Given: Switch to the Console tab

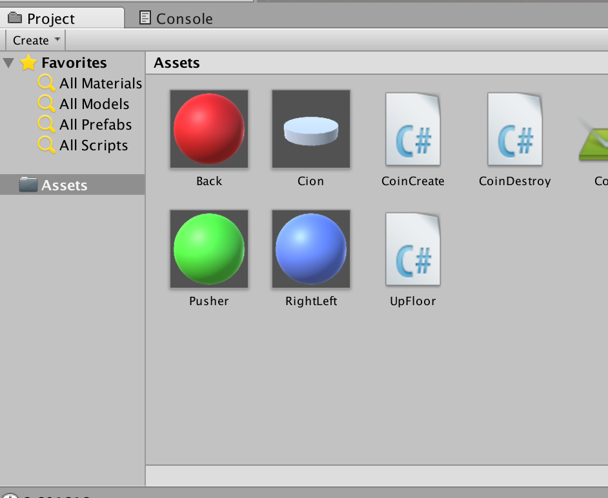Looking at the screenshot, I should click(176, 18).
